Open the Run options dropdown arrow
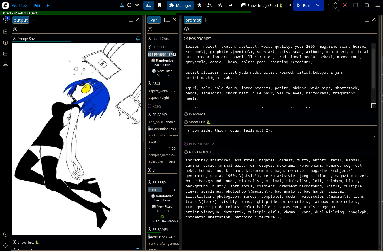 [318, 5]
